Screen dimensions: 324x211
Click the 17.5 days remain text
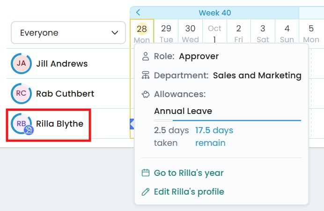pyautogui.click(x=214, y=136)
